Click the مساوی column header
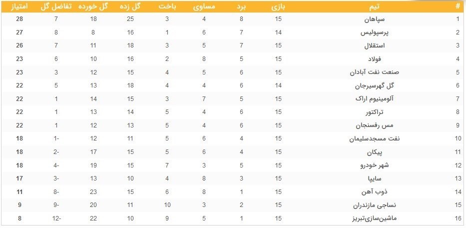 tap(204, 6)
